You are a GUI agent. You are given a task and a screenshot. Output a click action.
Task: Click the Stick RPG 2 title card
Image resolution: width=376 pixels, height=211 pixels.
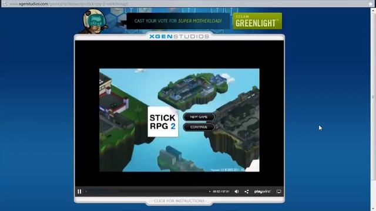[x=163, y=122]
